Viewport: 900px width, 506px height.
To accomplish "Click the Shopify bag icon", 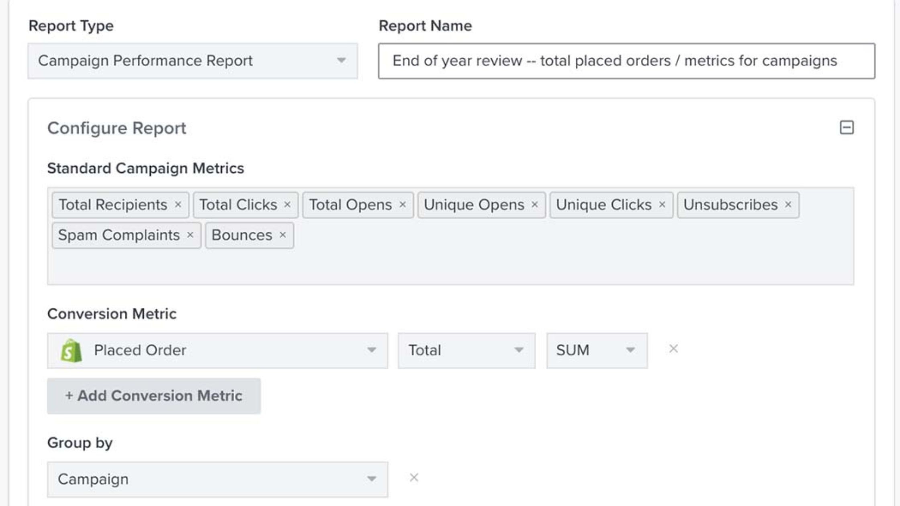I will pos(71,351).
